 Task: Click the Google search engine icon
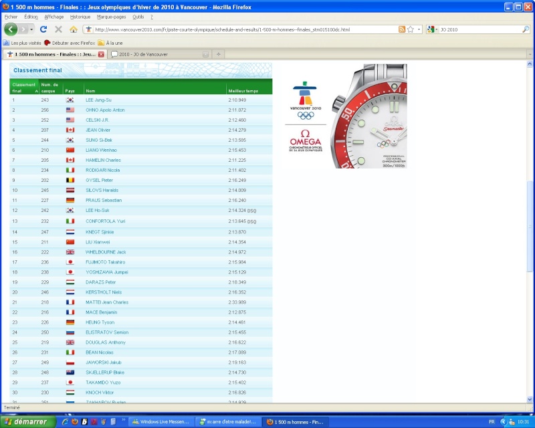pyautogui.click(x=431, y=29)
